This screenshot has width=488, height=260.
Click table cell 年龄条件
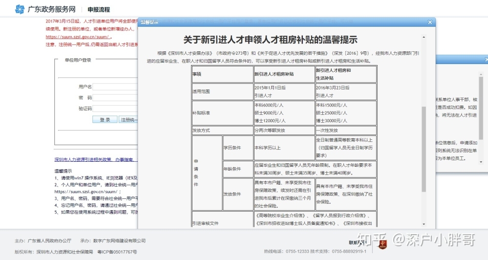[238, 169]
